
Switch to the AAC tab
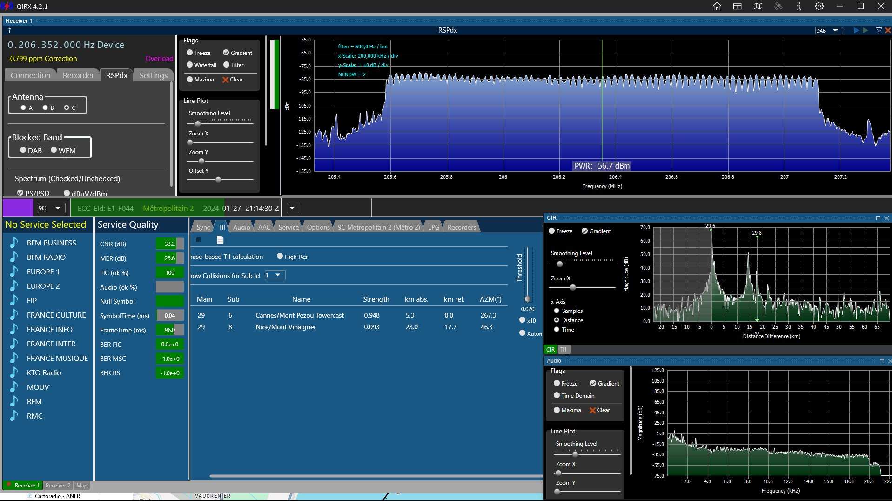tap(264, 227)
